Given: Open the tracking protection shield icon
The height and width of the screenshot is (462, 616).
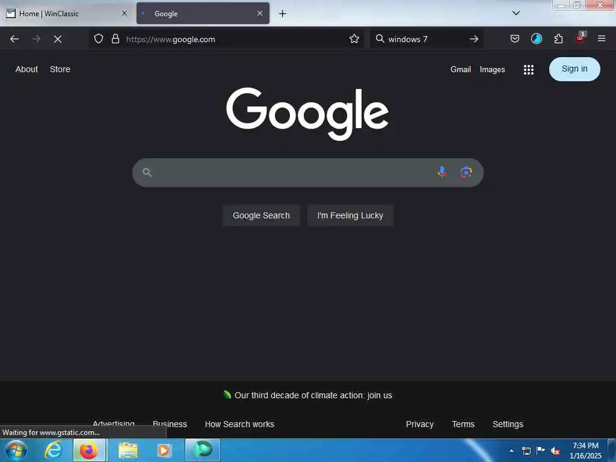Looking at the screenshot, I should pyautogui.click(x=99, y=38).
